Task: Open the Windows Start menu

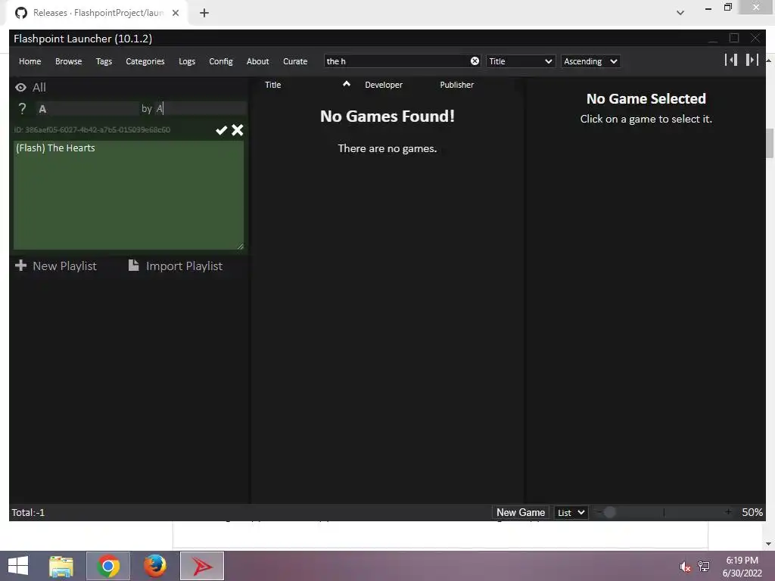Action: [18, 566]
